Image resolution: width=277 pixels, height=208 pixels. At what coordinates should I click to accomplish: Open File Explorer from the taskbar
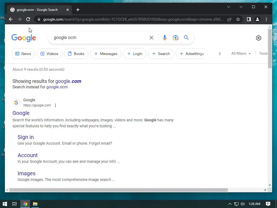(x=35, y=204)
